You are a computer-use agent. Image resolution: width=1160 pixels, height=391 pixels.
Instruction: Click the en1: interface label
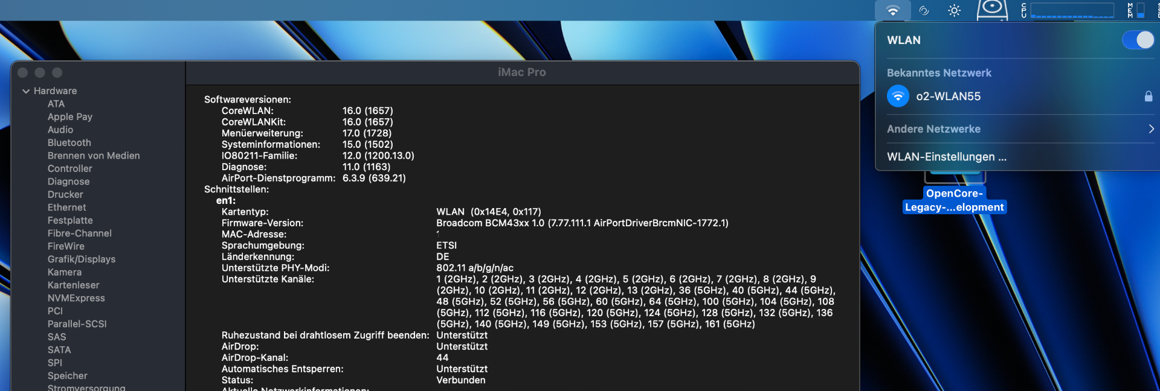pos(226,201)
